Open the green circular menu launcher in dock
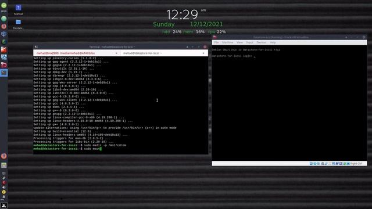 [4, 5]
